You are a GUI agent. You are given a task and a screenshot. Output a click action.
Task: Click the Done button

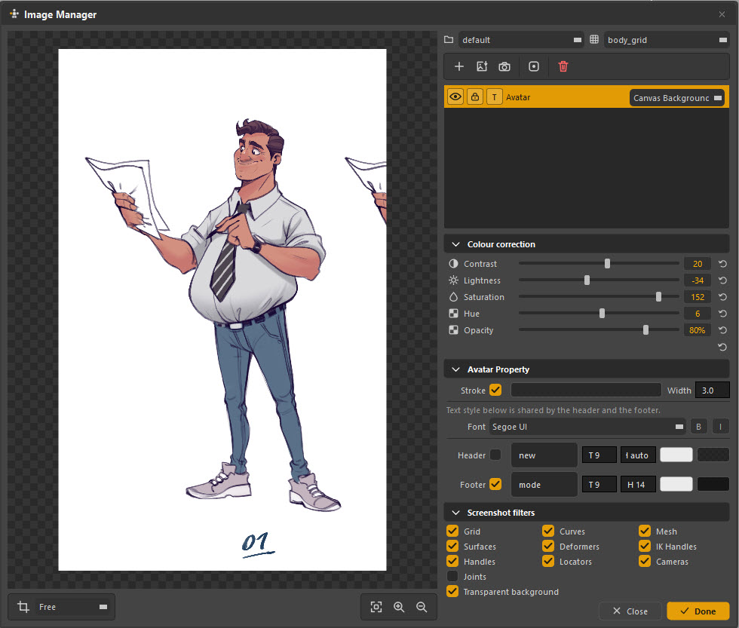click(x=698, y=611)
